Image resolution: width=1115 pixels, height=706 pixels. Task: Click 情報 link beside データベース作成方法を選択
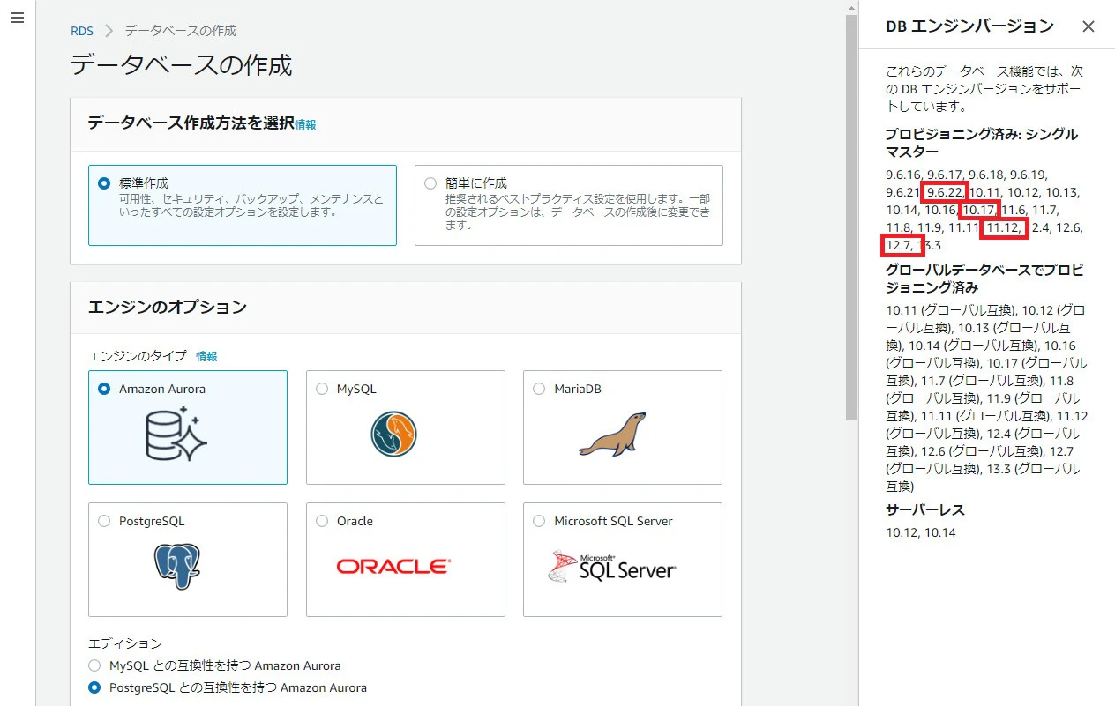point(305,125)
